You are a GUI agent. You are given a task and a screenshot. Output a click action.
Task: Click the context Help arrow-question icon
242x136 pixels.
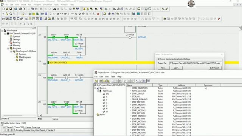(78, 9)
